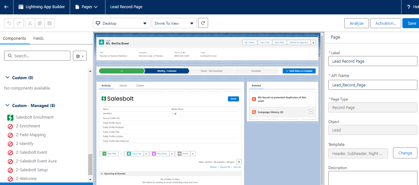Collapse the Upcoming & Overdue section
Image resolution: width=419 pixels, height=185 pixels.
[102, 173]
